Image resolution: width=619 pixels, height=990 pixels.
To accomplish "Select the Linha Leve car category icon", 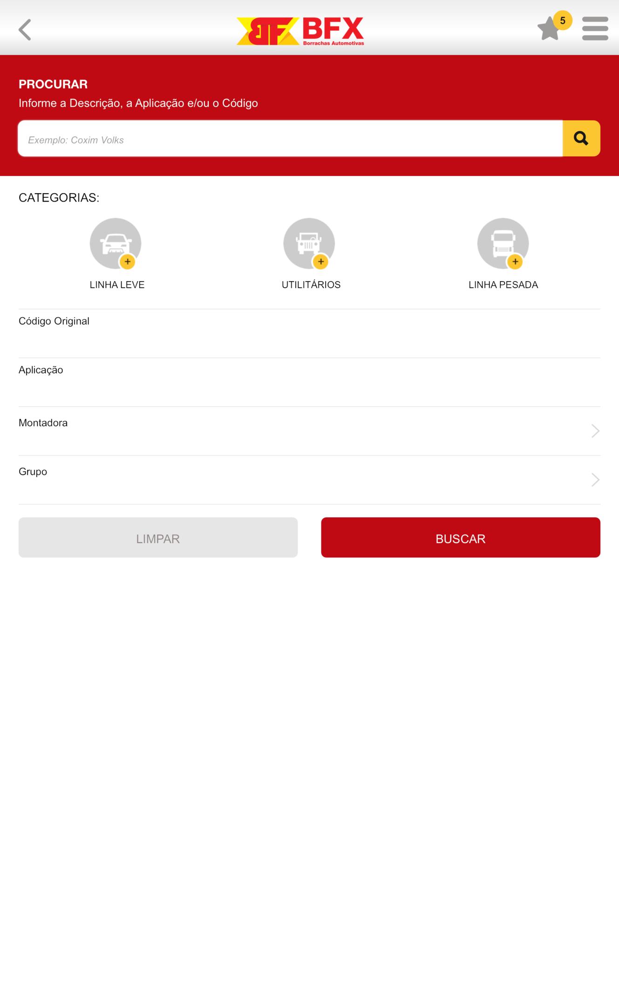I will (116, 244).
